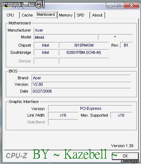
Task: Close the CPU-Z window
Action: click(x=132, y=5)
